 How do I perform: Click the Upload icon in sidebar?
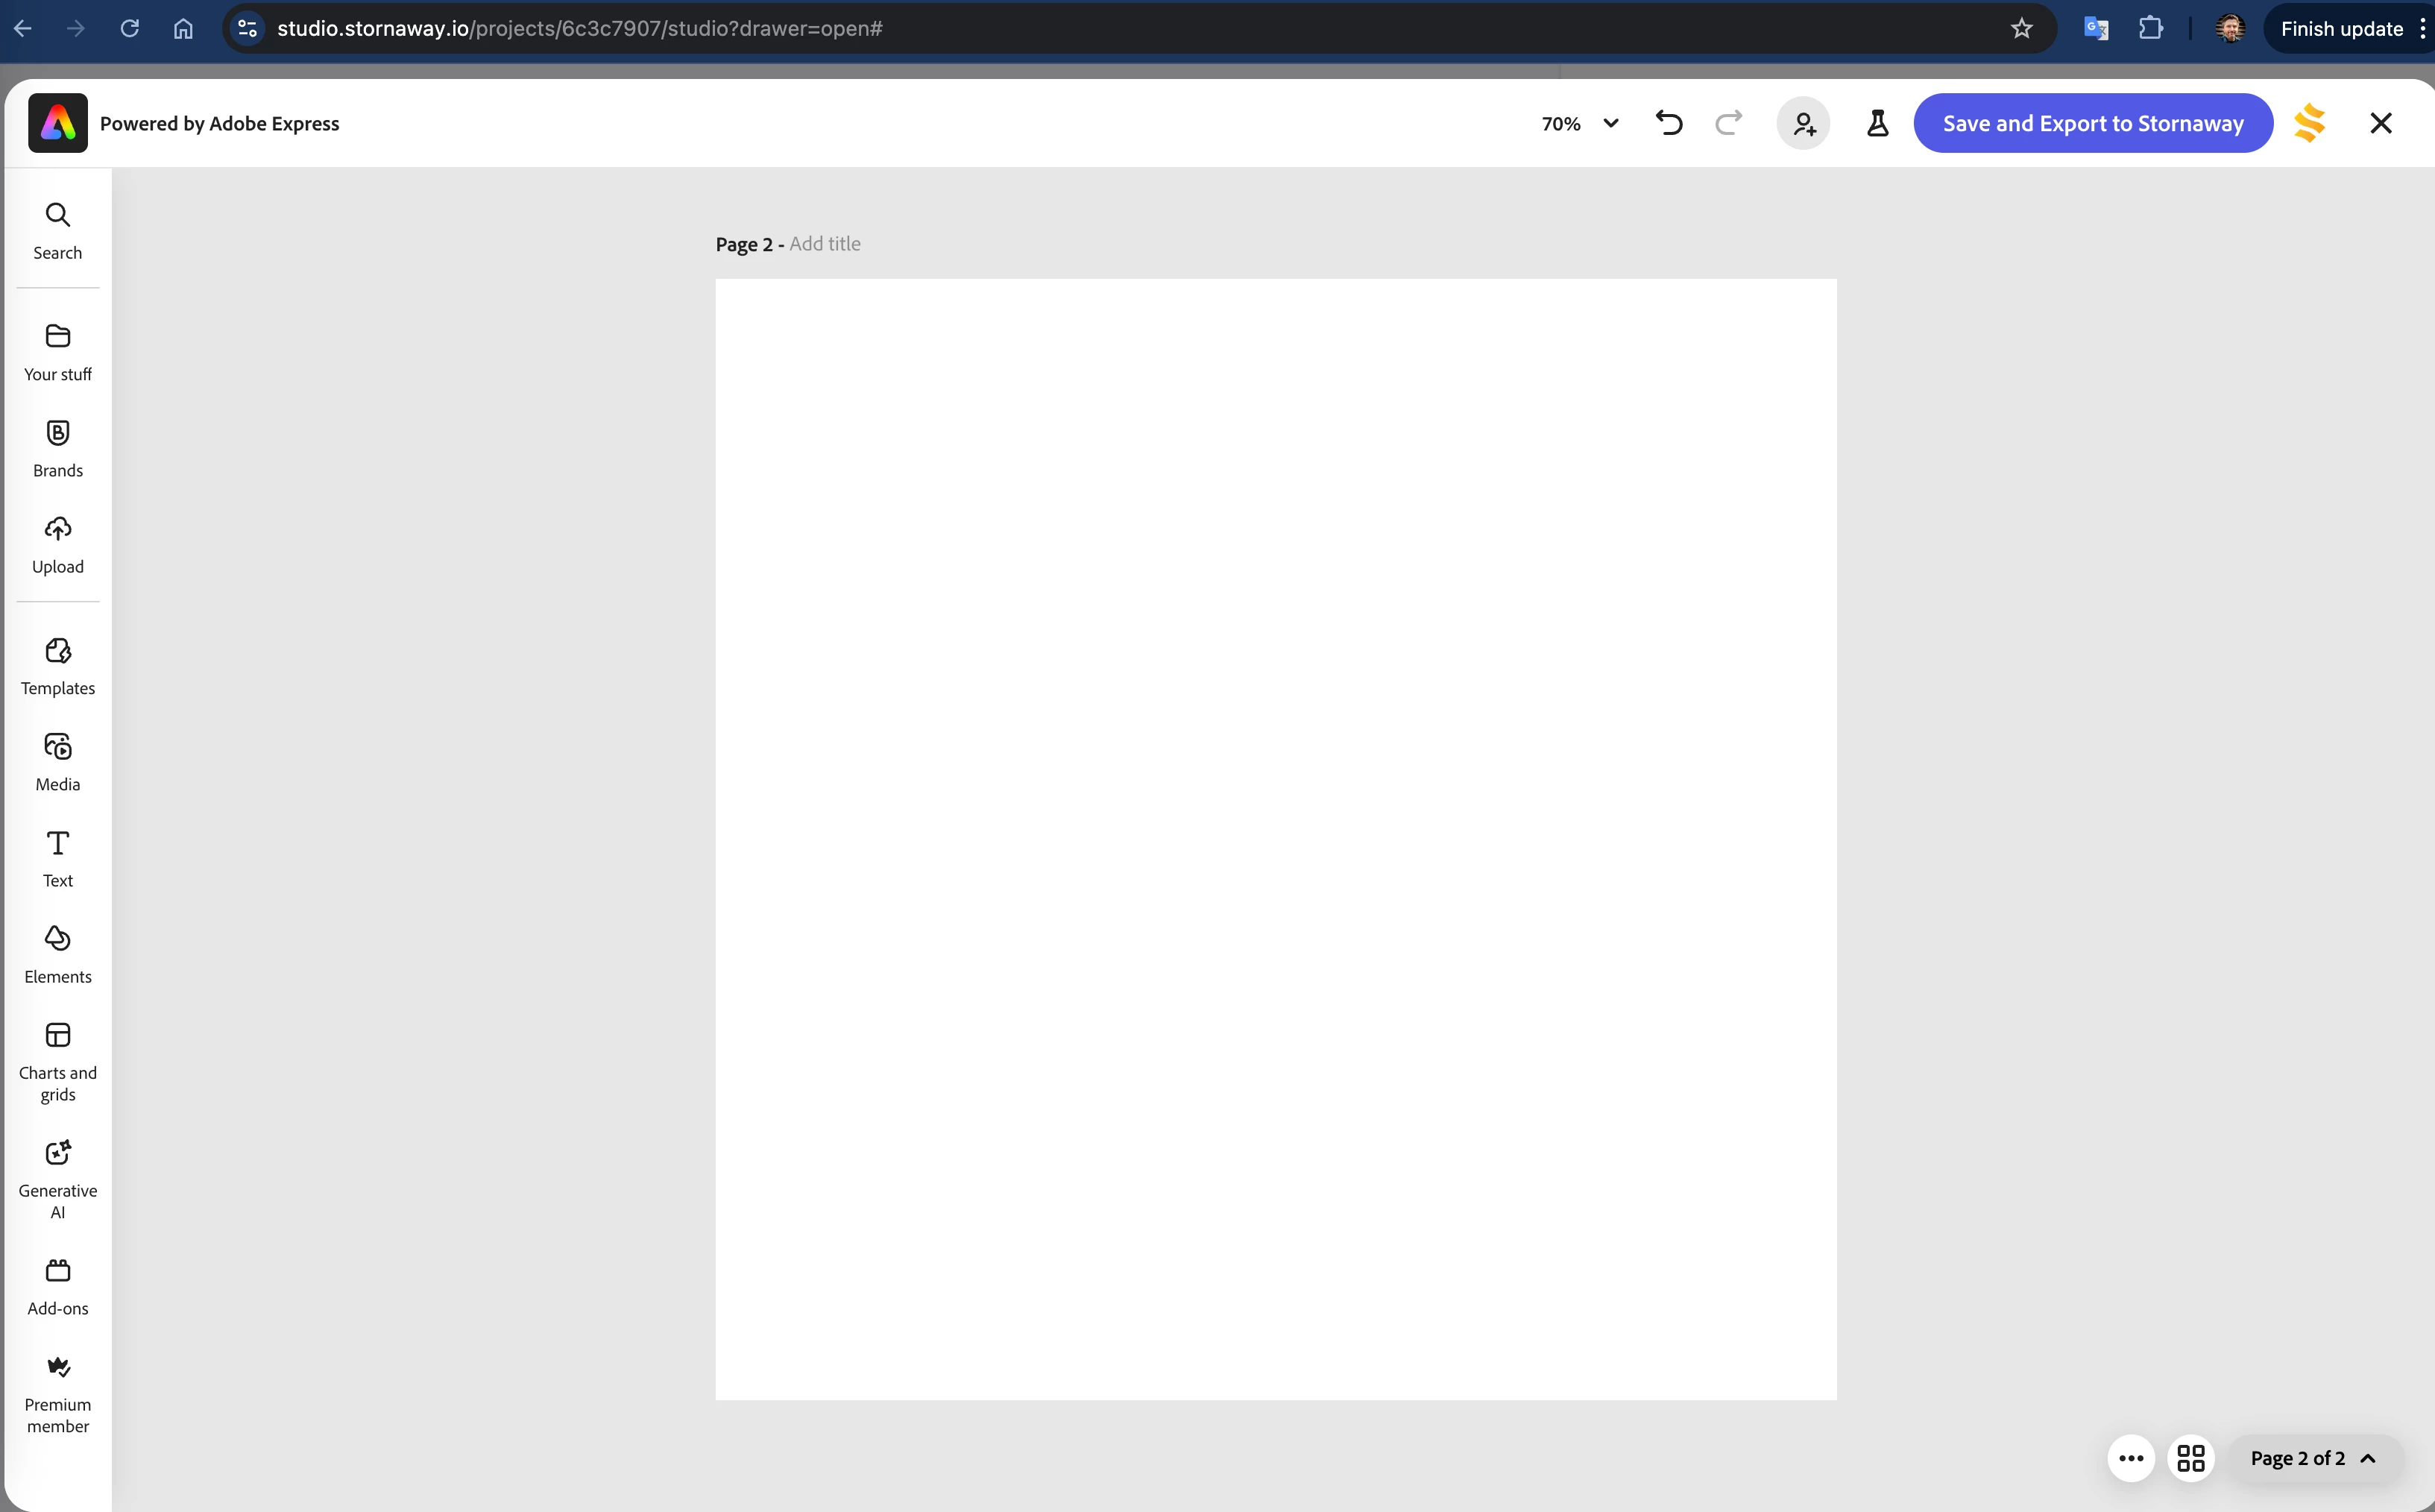(57, 544)
